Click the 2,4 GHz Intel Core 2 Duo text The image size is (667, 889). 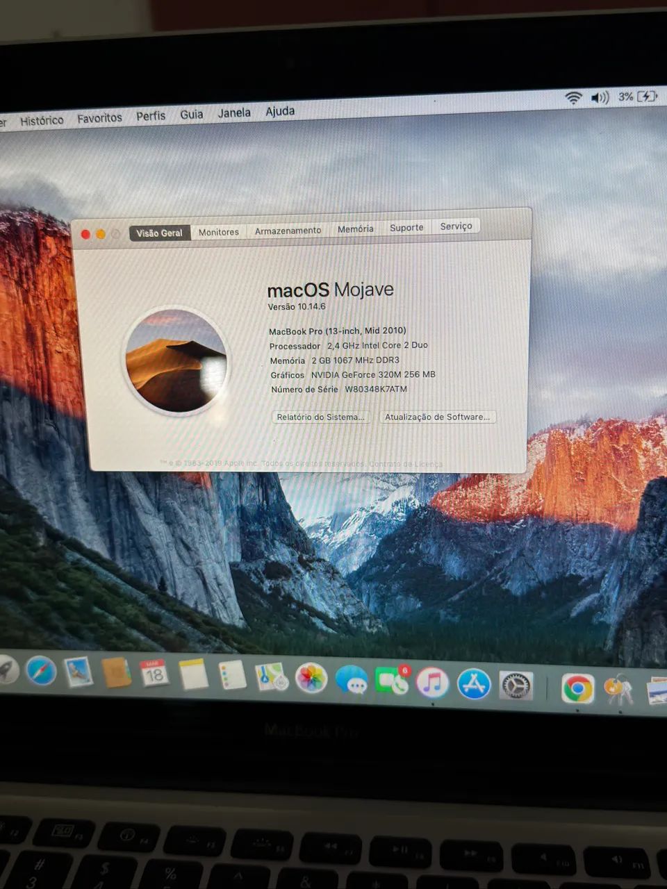(x=377, y=345)
